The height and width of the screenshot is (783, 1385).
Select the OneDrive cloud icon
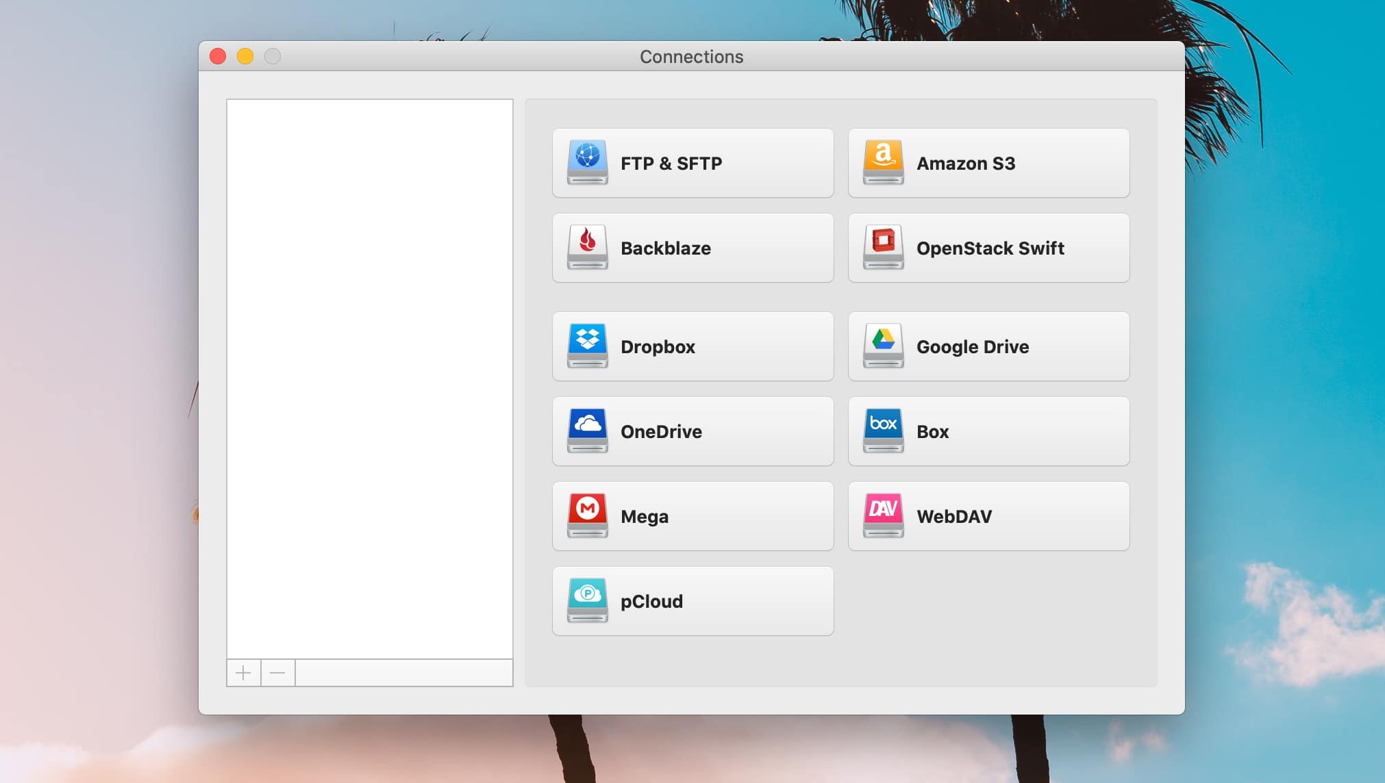(x=586, y=431)
